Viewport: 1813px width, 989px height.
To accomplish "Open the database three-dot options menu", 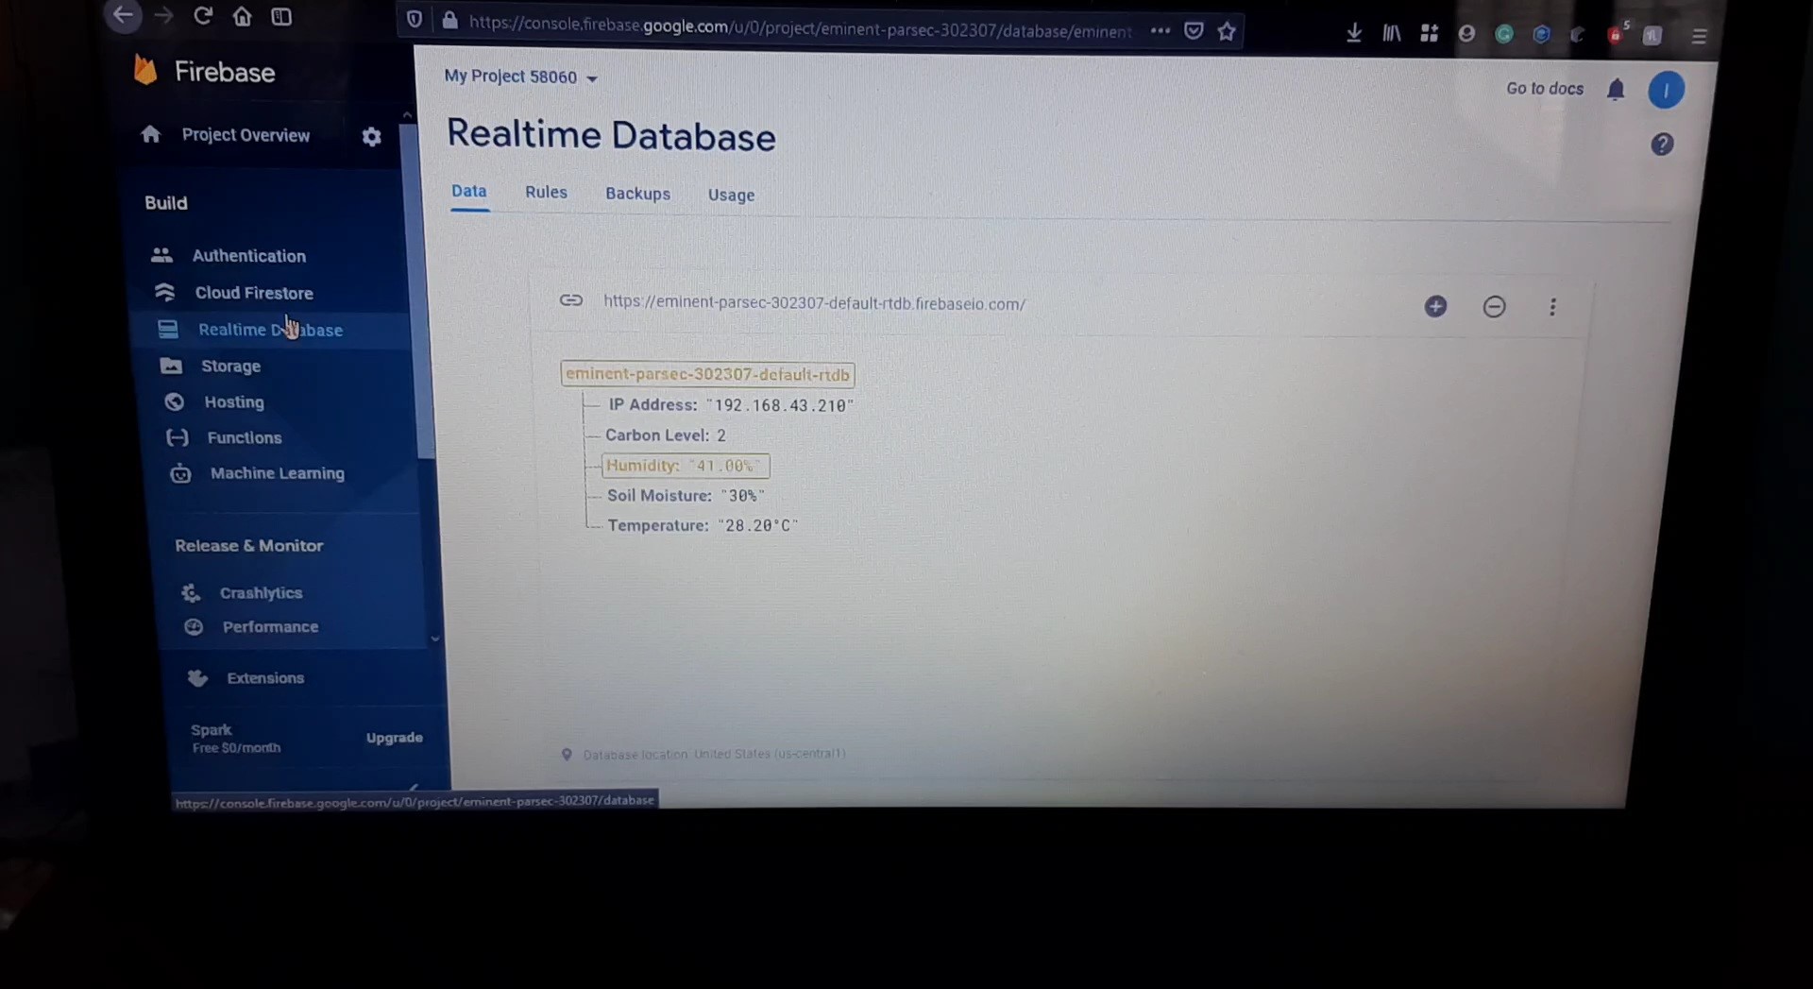I will (x=1552, y=307).
